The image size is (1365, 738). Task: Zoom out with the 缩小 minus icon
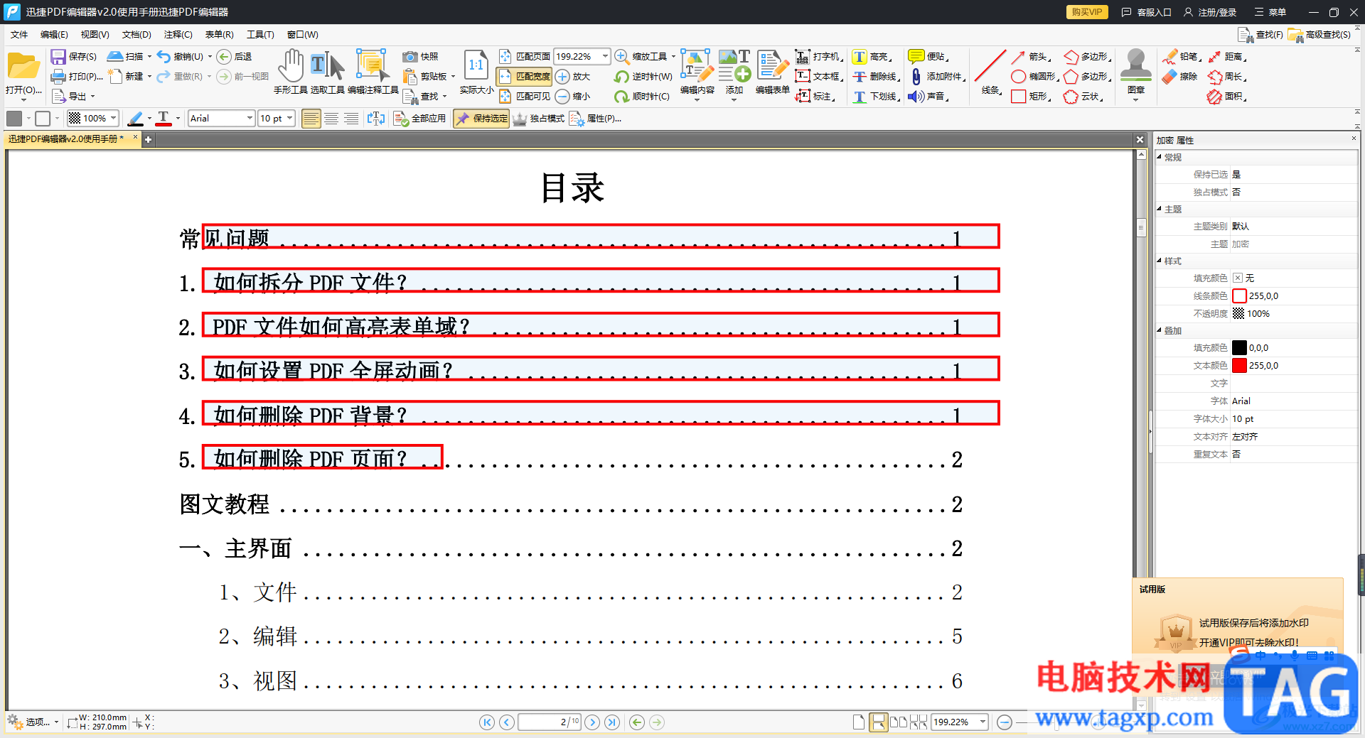tap(562, 97)
